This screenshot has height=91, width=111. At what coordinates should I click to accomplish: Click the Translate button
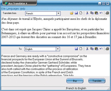click(97, 81)
